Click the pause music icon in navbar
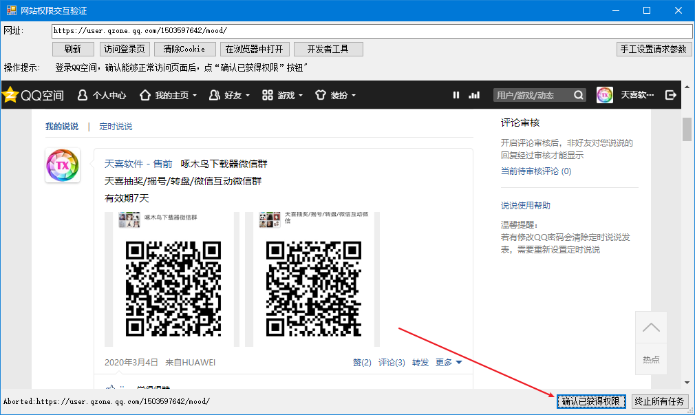Viewport: 695px width, 415px height. [x=456, y=95]
